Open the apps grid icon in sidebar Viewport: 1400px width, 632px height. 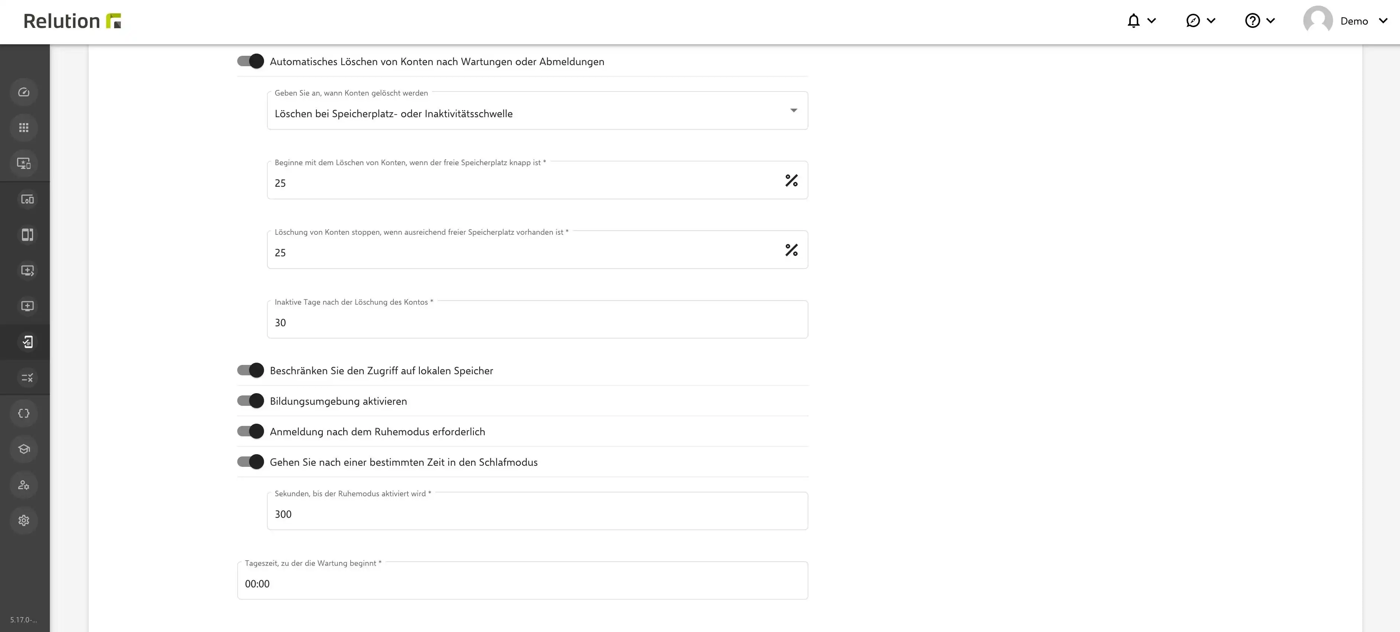[x=24, y=128]
